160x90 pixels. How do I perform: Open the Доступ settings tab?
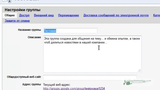tap(24, 15)
